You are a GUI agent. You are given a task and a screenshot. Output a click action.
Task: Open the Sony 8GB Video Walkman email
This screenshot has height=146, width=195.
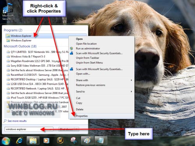(39, 66)
